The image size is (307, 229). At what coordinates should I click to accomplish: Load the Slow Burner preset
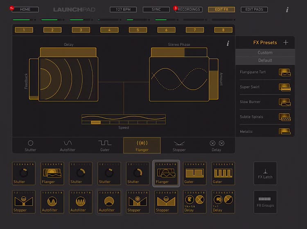tap(265, 102)
